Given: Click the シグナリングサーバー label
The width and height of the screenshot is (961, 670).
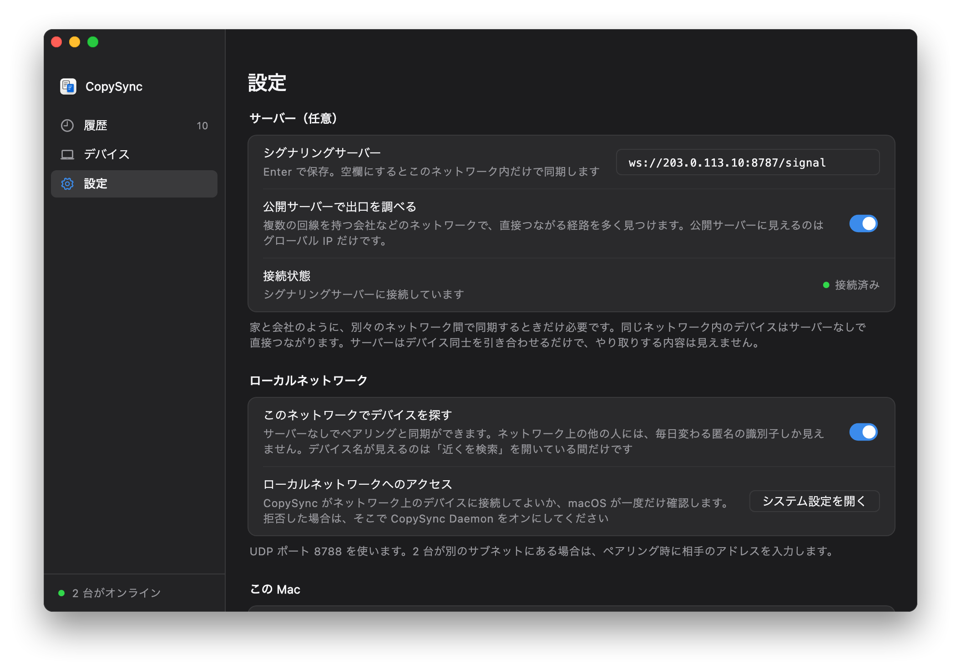Looking at the screenshot, I should 322,153.
